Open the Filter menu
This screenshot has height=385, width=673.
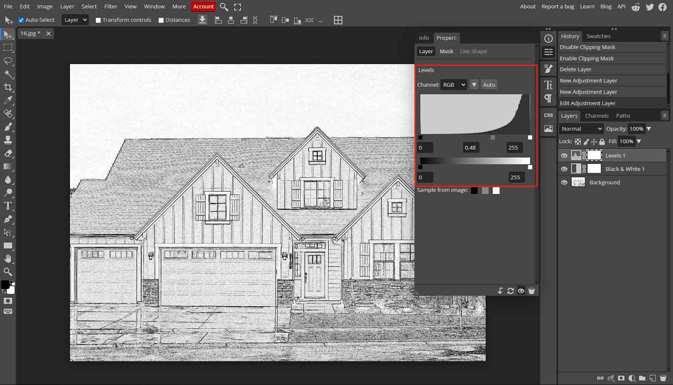pos(110,6)
